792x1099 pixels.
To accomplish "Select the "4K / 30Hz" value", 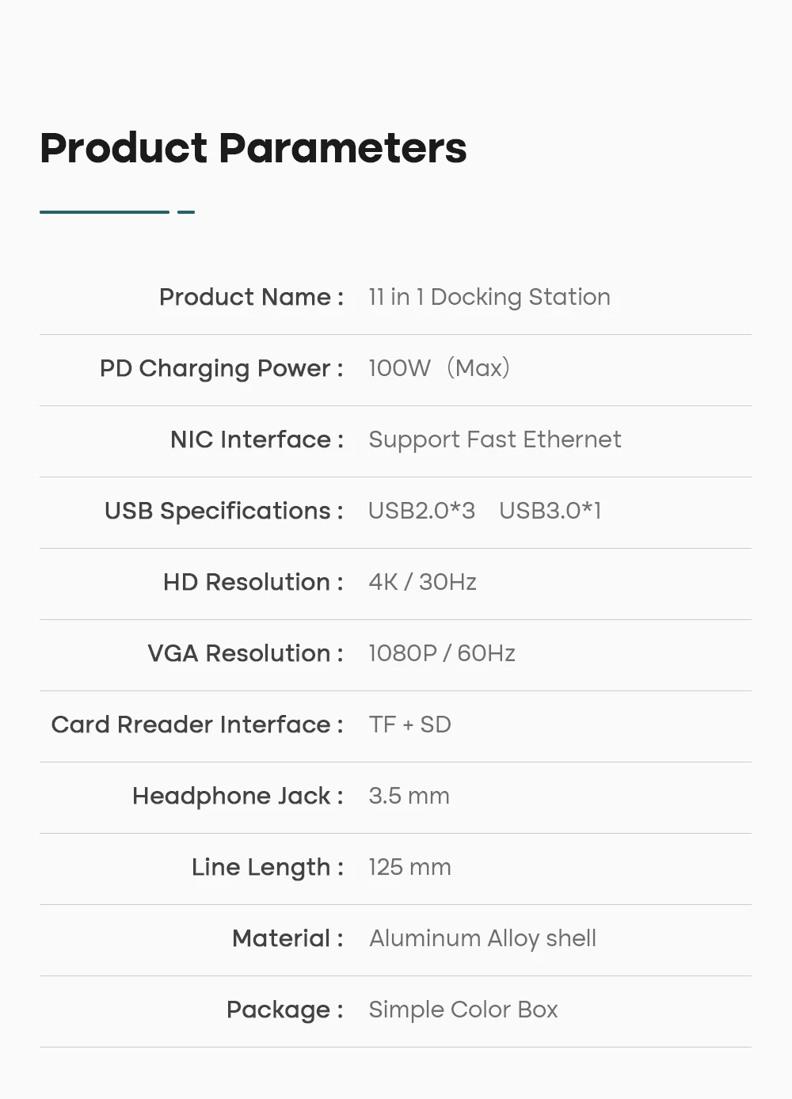I will pyautogui.click(x=422, y=582).
